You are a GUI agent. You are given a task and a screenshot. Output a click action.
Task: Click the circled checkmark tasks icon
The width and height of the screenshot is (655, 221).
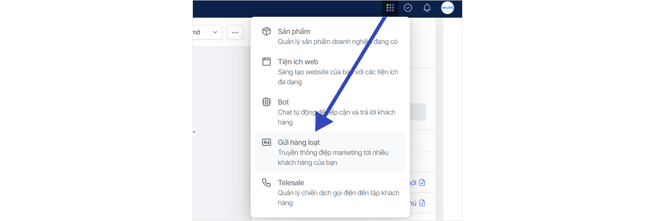[x=408, y=8]
